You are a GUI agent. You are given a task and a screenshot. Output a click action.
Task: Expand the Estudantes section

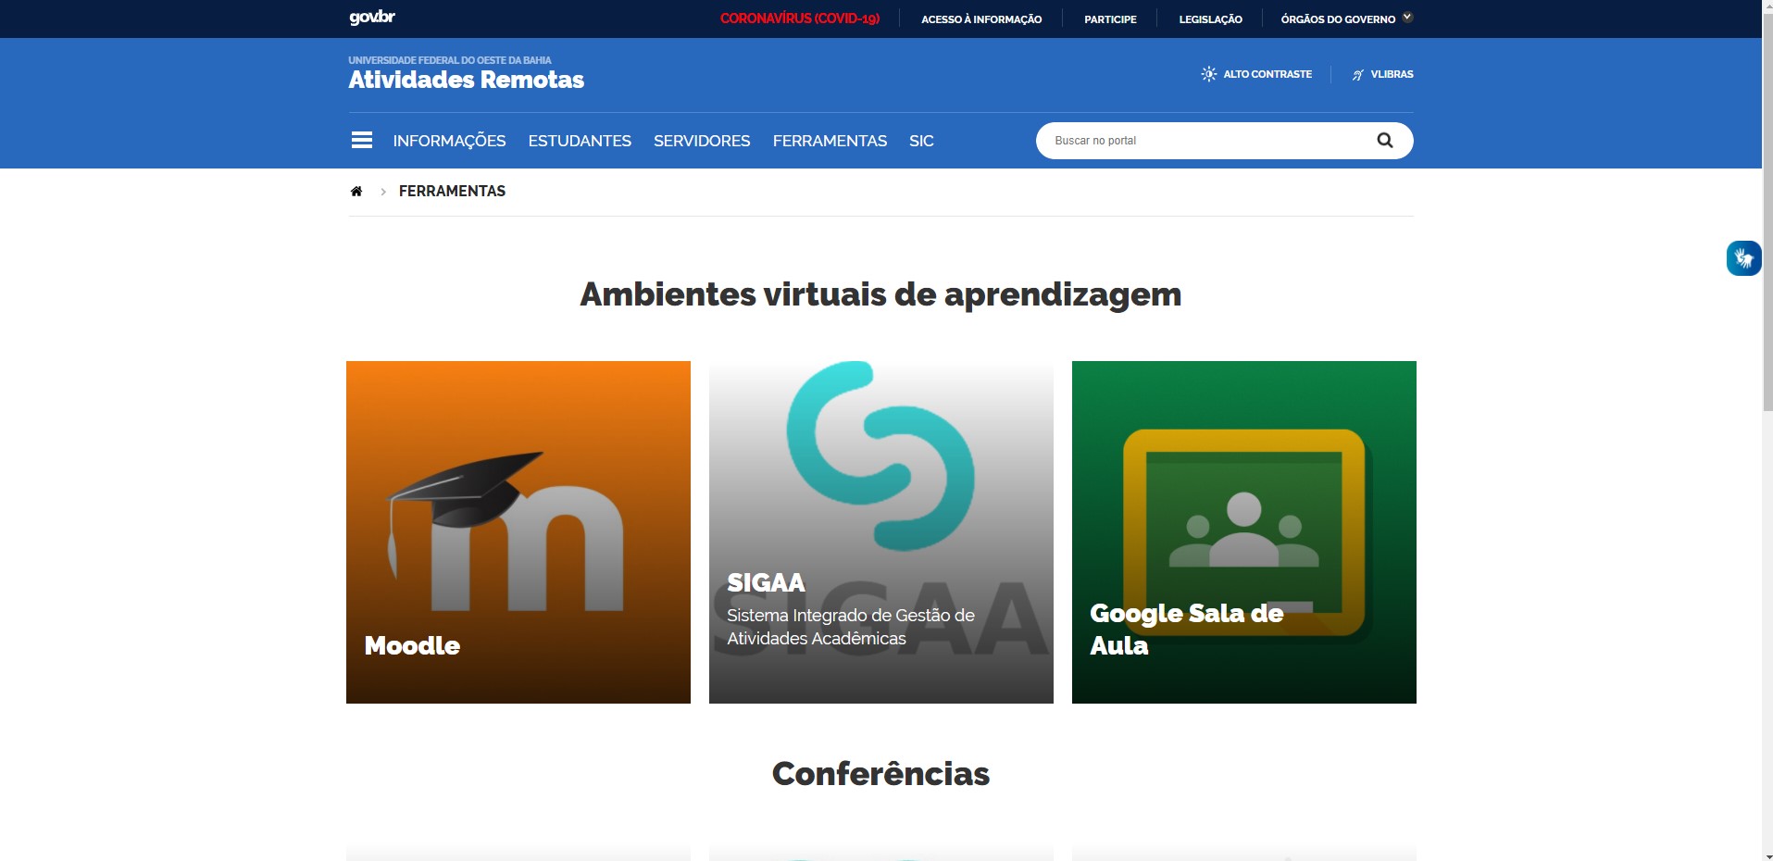pos(579,140)
